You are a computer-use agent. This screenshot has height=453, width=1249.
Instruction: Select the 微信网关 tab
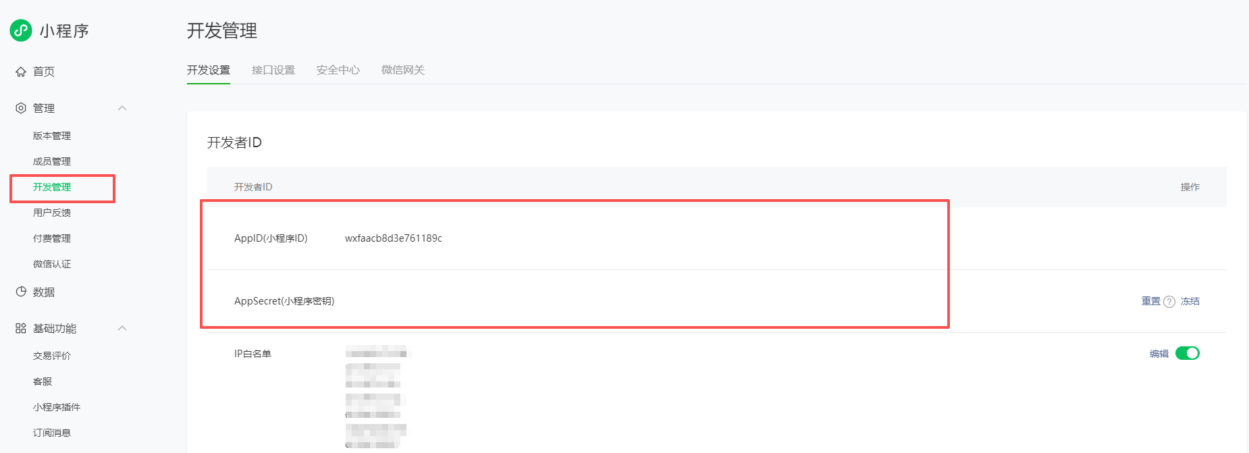pyautogui.click(x=402, y=70)
